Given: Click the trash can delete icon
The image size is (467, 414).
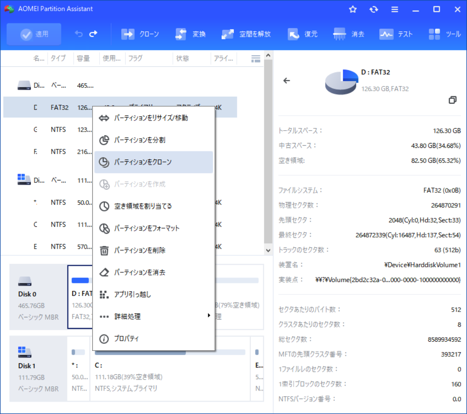Looking at the screenshot, I should click(104, 250).
